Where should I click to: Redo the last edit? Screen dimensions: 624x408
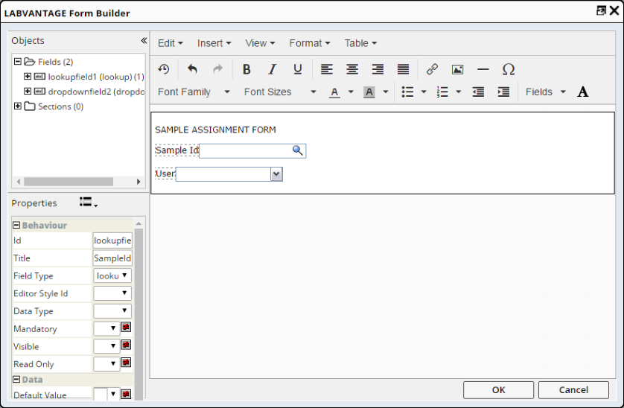tap(217, 69)
